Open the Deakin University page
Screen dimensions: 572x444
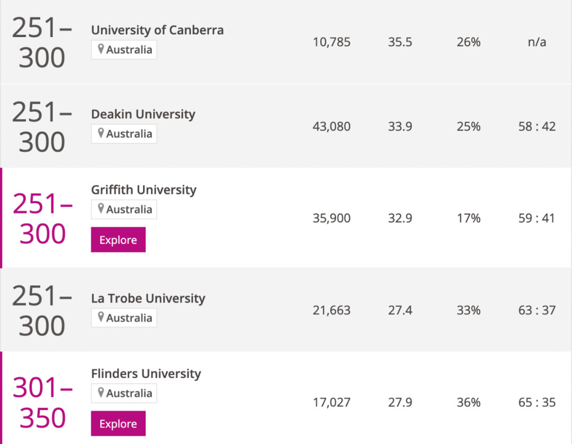tap(143, 114)
